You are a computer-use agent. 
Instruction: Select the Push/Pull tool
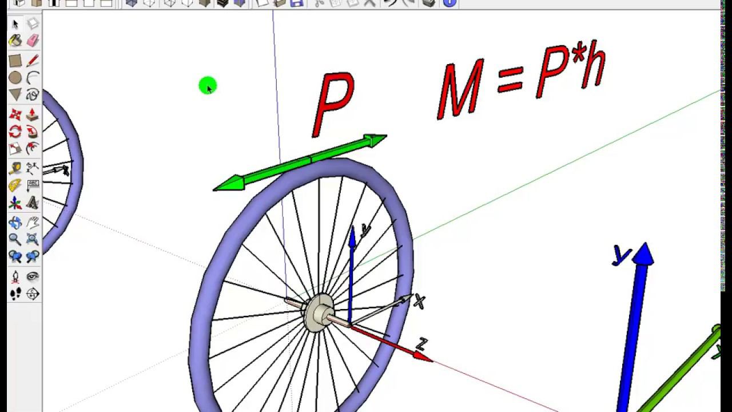33,114
